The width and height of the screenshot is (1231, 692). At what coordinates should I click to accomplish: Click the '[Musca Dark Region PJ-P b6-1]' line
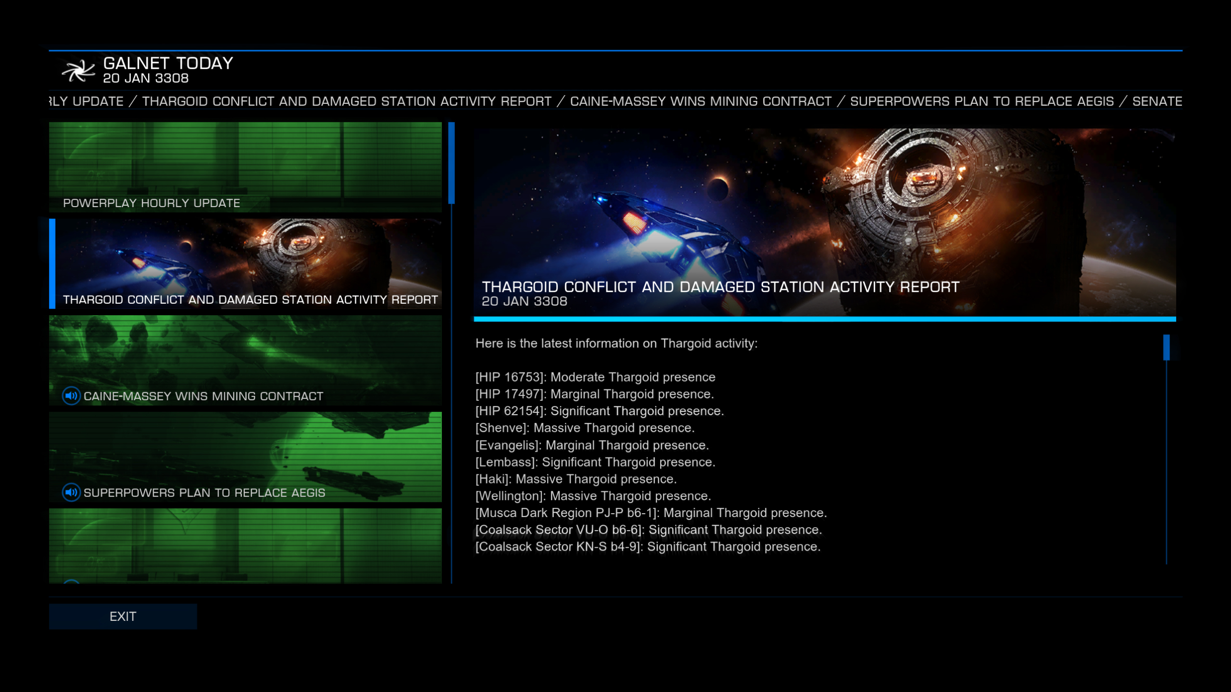[651, 513]
